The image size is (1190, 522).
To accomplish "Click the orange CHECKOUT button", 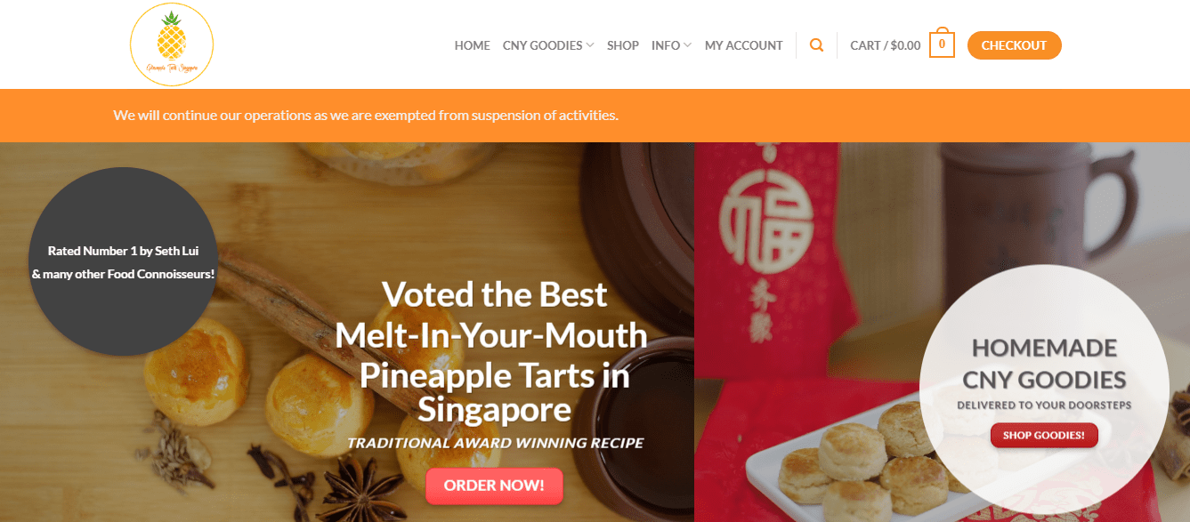I will [1015, 45].
